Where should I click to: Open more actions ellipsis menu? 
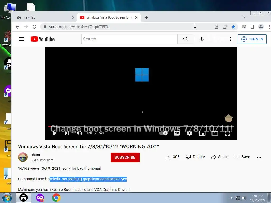[x=259, y=157]
